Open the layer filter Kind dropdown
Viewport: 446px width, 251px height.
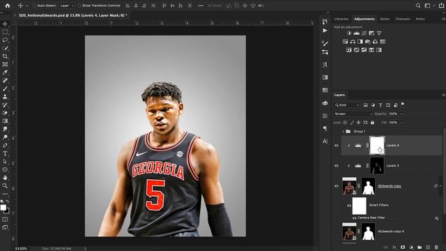click(x=347, y=105)
